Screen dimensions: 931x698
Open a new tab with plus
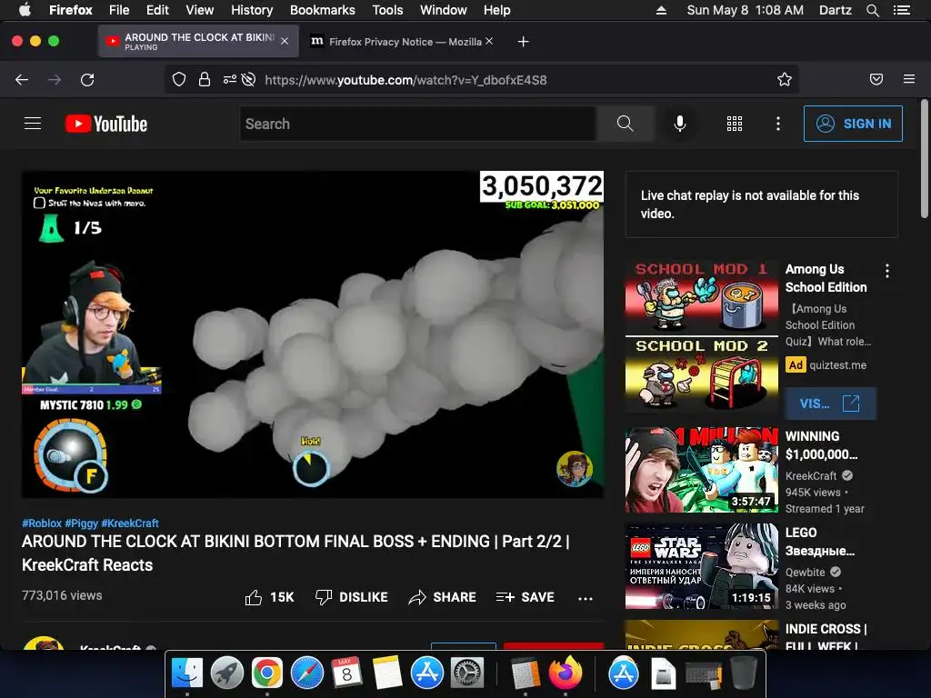(x=523, y=42)
